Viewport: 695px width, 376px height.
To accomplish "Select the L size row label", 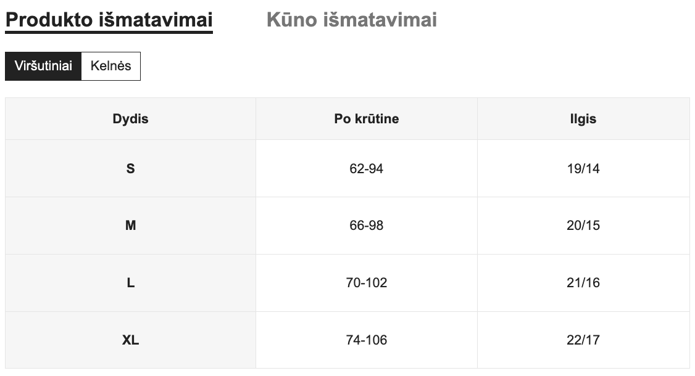I will (x=130, y=282).
